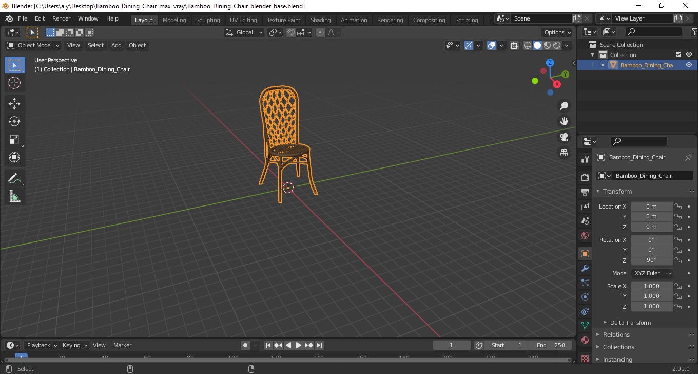Activate the Cursor tool
This screenshot has width=698, height=374.
[x=14, y=83]
